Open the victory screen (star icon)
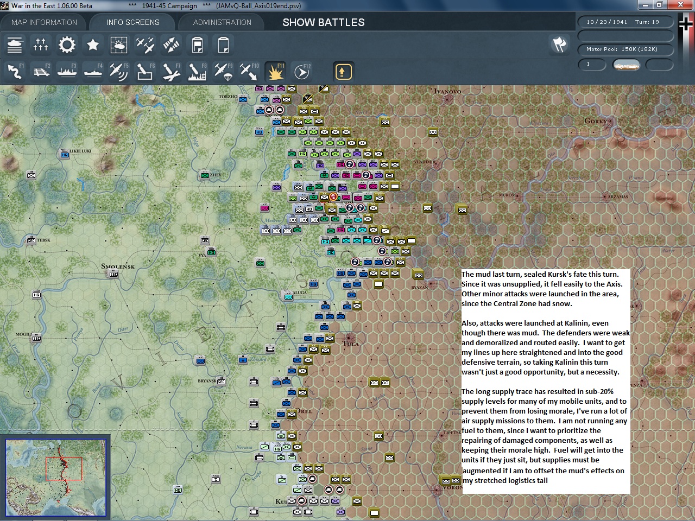Image resolution: width=695 pixels, height=521 pixels. pyautogui.click(x=93, y=45)
